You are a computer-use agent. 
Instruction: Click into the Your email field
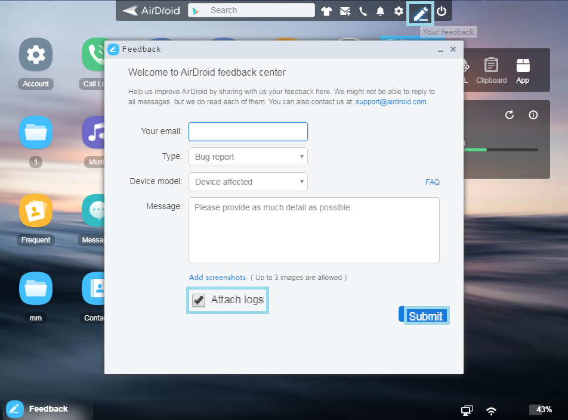pos(248,132)
